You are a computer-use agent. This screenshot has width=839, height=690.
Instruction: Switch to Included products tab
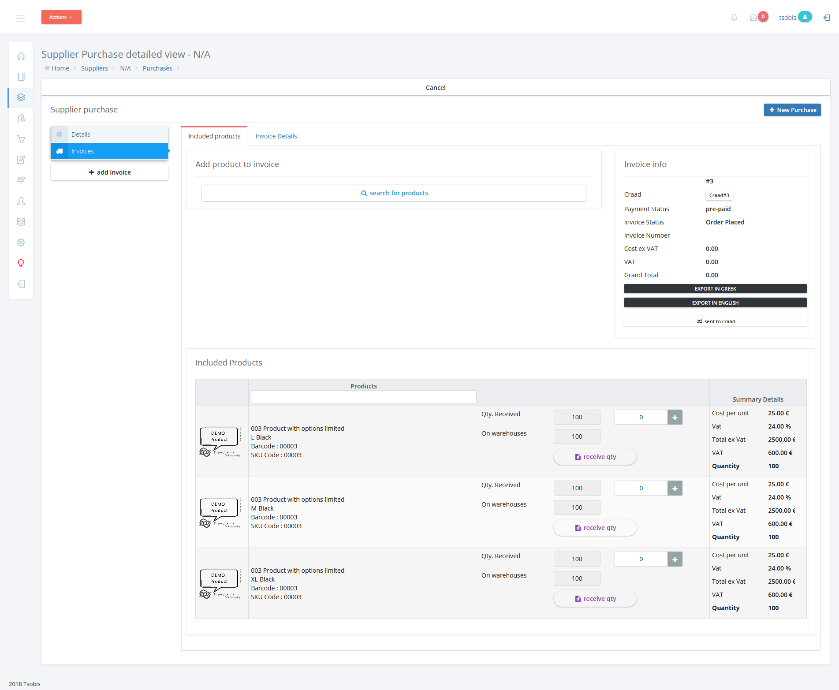coord(214,136)
